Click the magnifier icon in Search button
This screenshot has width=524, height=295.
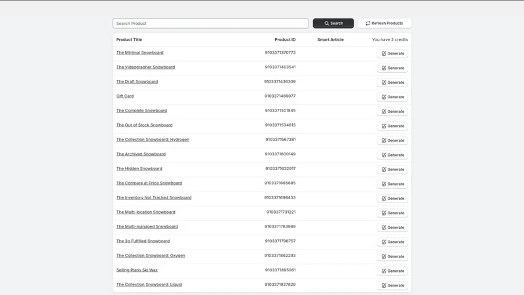pyautogui.click(x=326, y=24)
